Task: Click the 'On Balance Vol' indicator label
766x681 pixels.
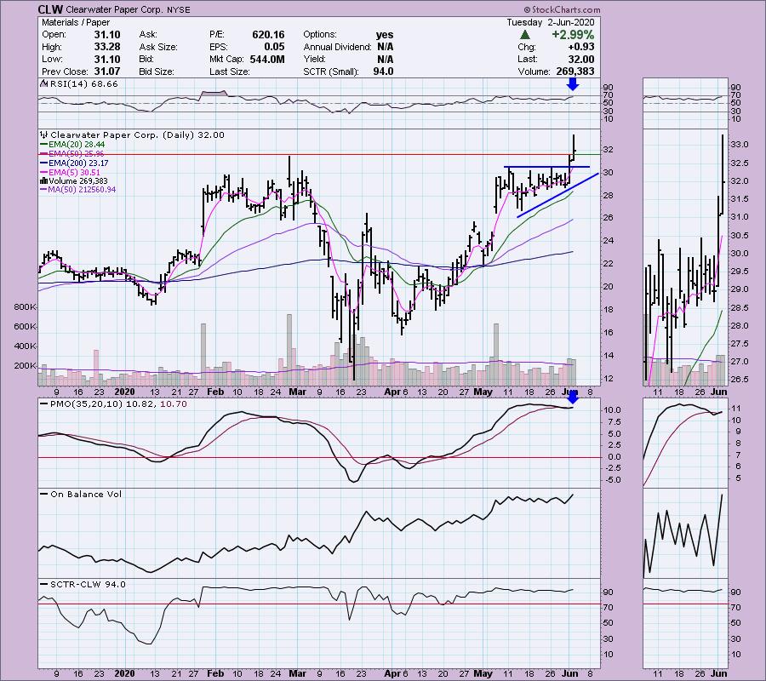Action: point(86,495)
